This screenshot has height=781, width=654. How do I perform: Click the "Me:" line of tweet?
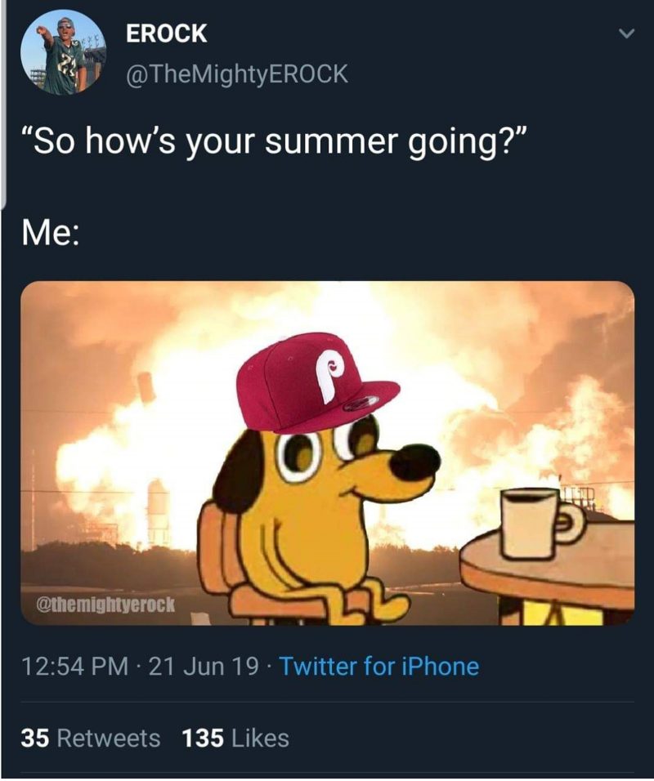click(x=50, y=234)
